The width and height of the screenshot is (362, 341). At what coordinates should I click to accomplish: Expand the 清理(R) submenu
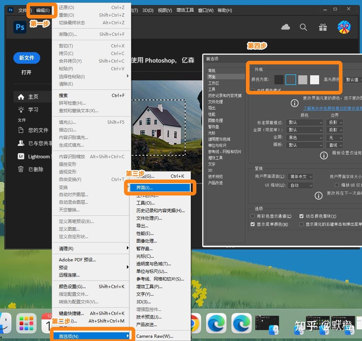coord(91,248)
